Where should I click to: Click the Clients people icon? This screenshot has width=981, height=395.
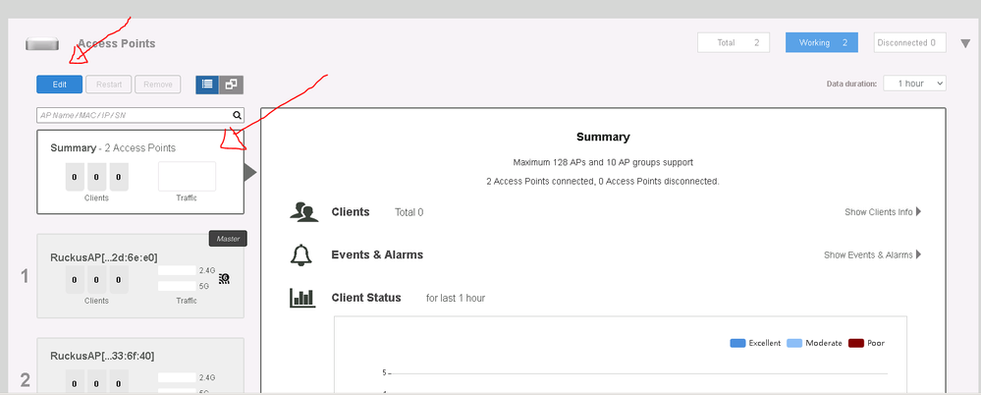(x=302, y=212)
